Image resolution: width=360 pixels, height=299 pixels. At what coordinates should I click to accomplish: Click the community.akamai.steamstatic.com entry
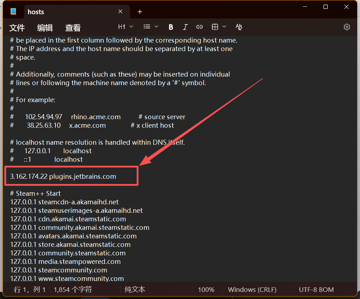click(94, 227)
